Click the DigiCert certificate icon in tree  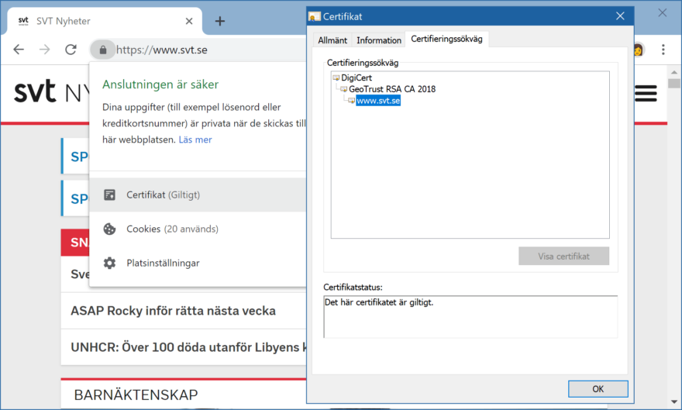336,78
